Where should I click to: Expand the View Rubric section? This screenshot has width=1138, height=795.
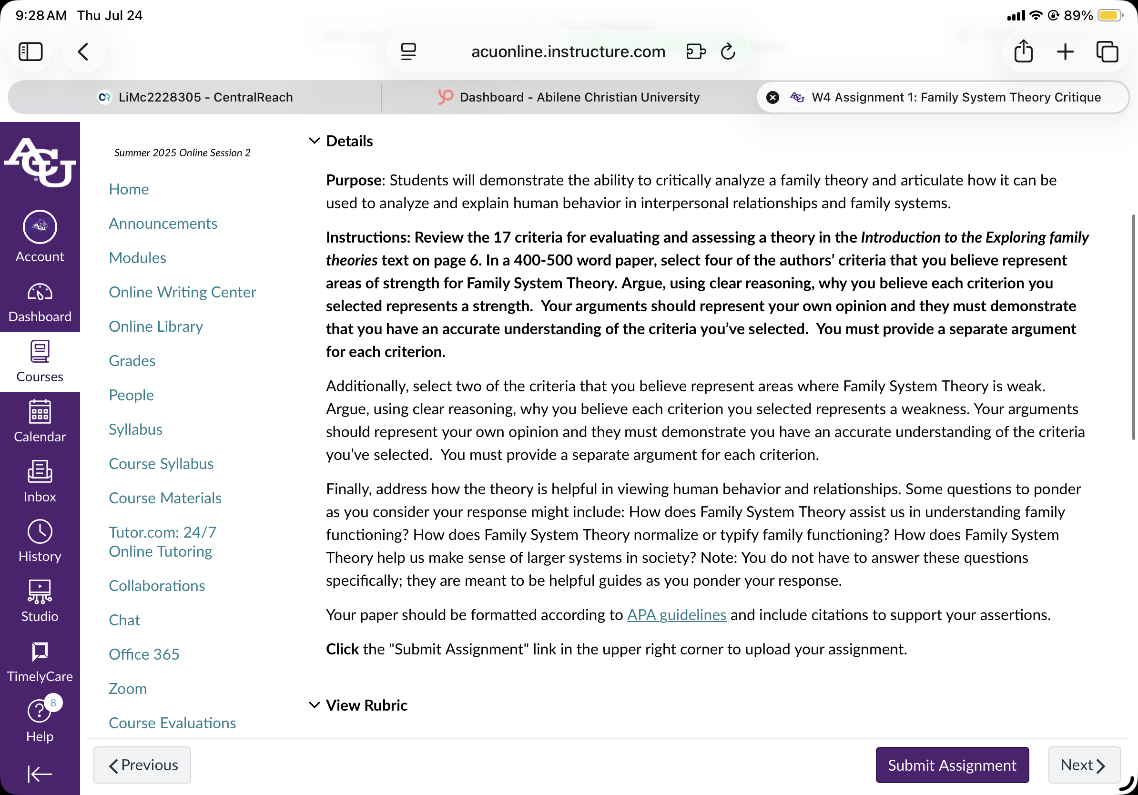(358, 705)
